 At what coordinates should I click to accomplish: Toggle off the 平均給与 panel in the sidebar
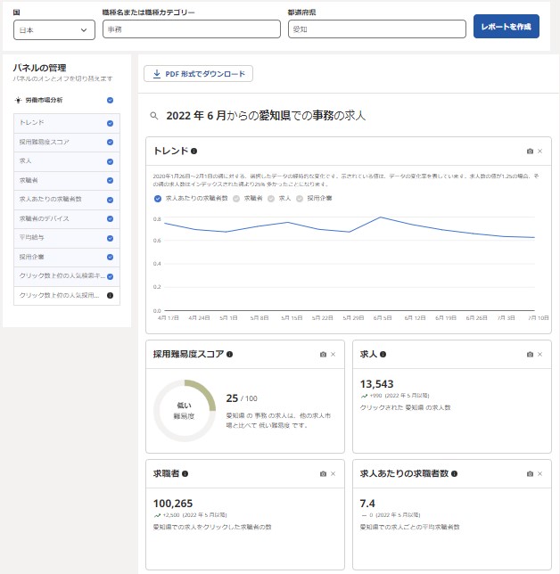pyautogui.click(x=110, y=238)
